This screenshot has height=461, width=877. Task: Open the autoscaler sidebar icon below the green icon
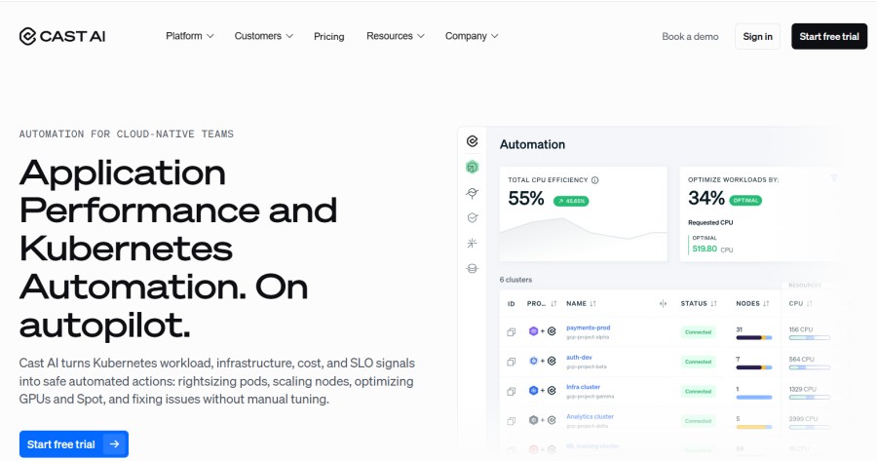[x=472, y=193]
